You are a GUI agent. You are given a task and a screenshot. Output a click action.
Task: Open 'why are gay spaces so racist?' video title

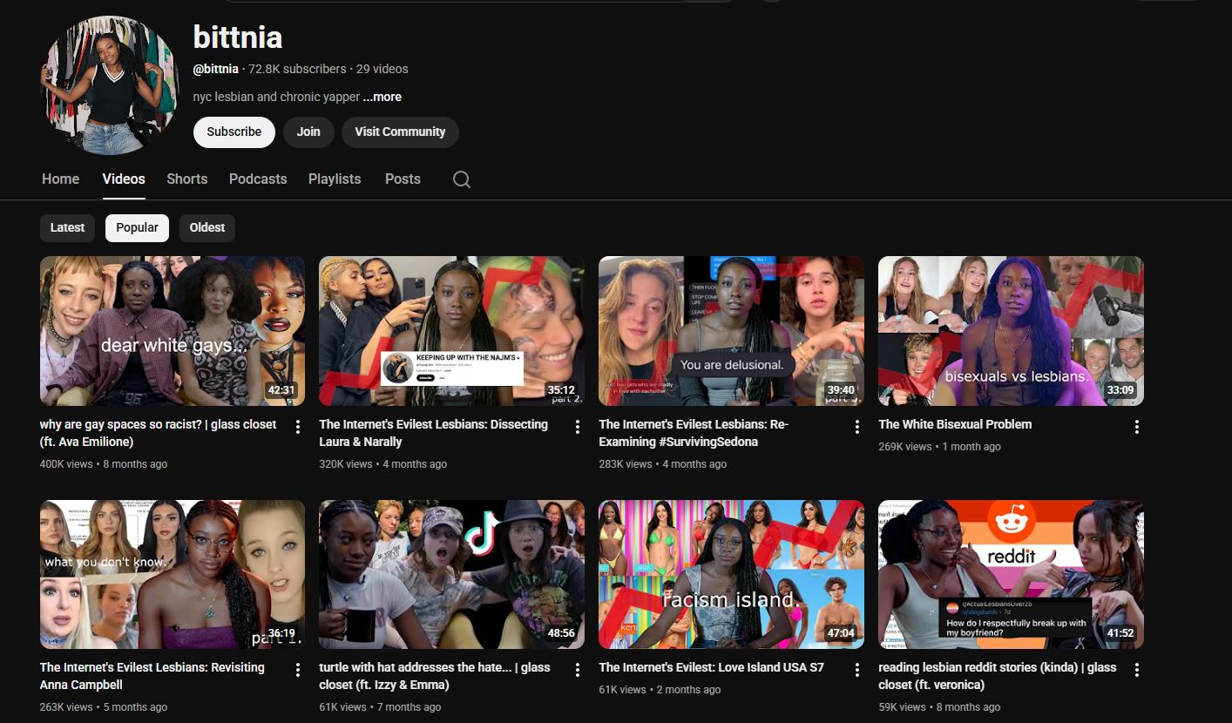pos(159,433)
